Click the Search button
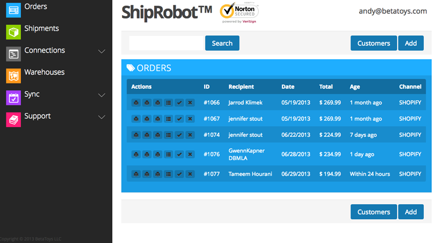Image resolution: width=436 pixels, height=243 pixels. click(x=222, y=43)
